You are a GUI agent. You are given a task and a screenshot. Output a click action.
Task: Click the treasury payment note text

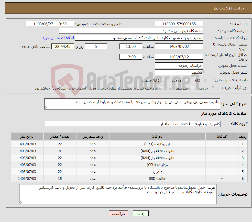95,88
